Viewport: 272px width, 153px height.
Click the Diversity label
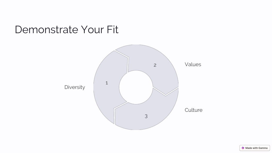point(75,87)
